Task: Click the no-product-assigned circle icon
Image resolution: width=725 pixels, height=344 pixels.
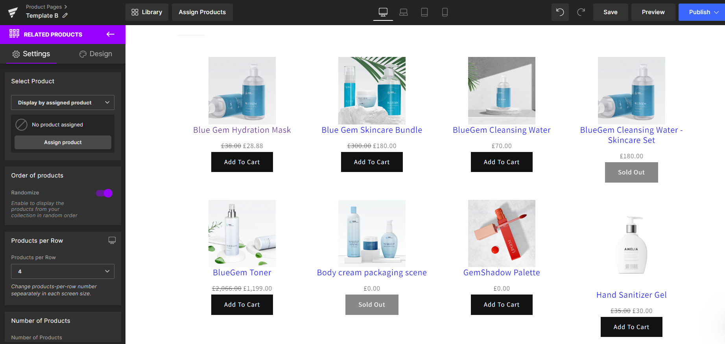Action: (21, 124)
